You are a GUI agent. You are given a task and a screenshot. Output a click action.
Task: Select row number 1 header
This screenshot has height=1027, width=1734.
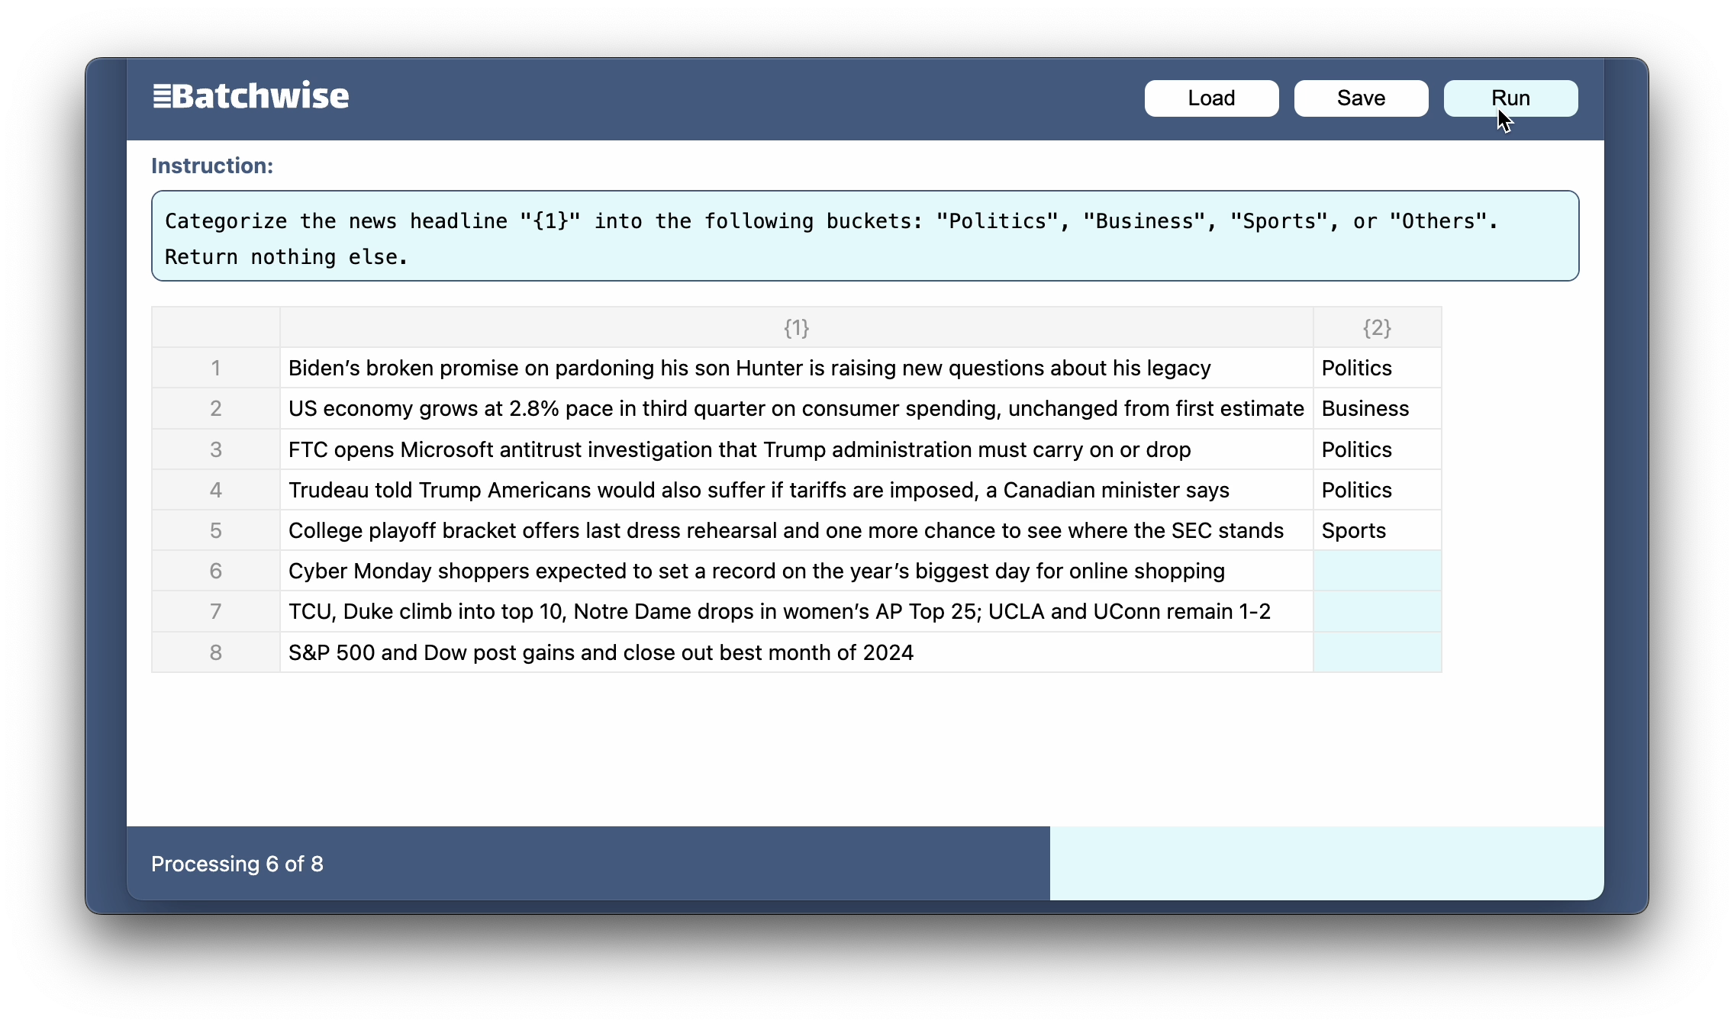(x=216, y=369)
